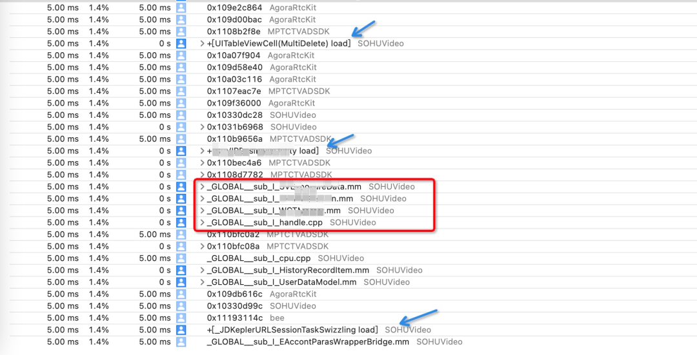The image size is (697, 355).
Task: Select the symbol text 0x109db616c
Action: [235, 294]
